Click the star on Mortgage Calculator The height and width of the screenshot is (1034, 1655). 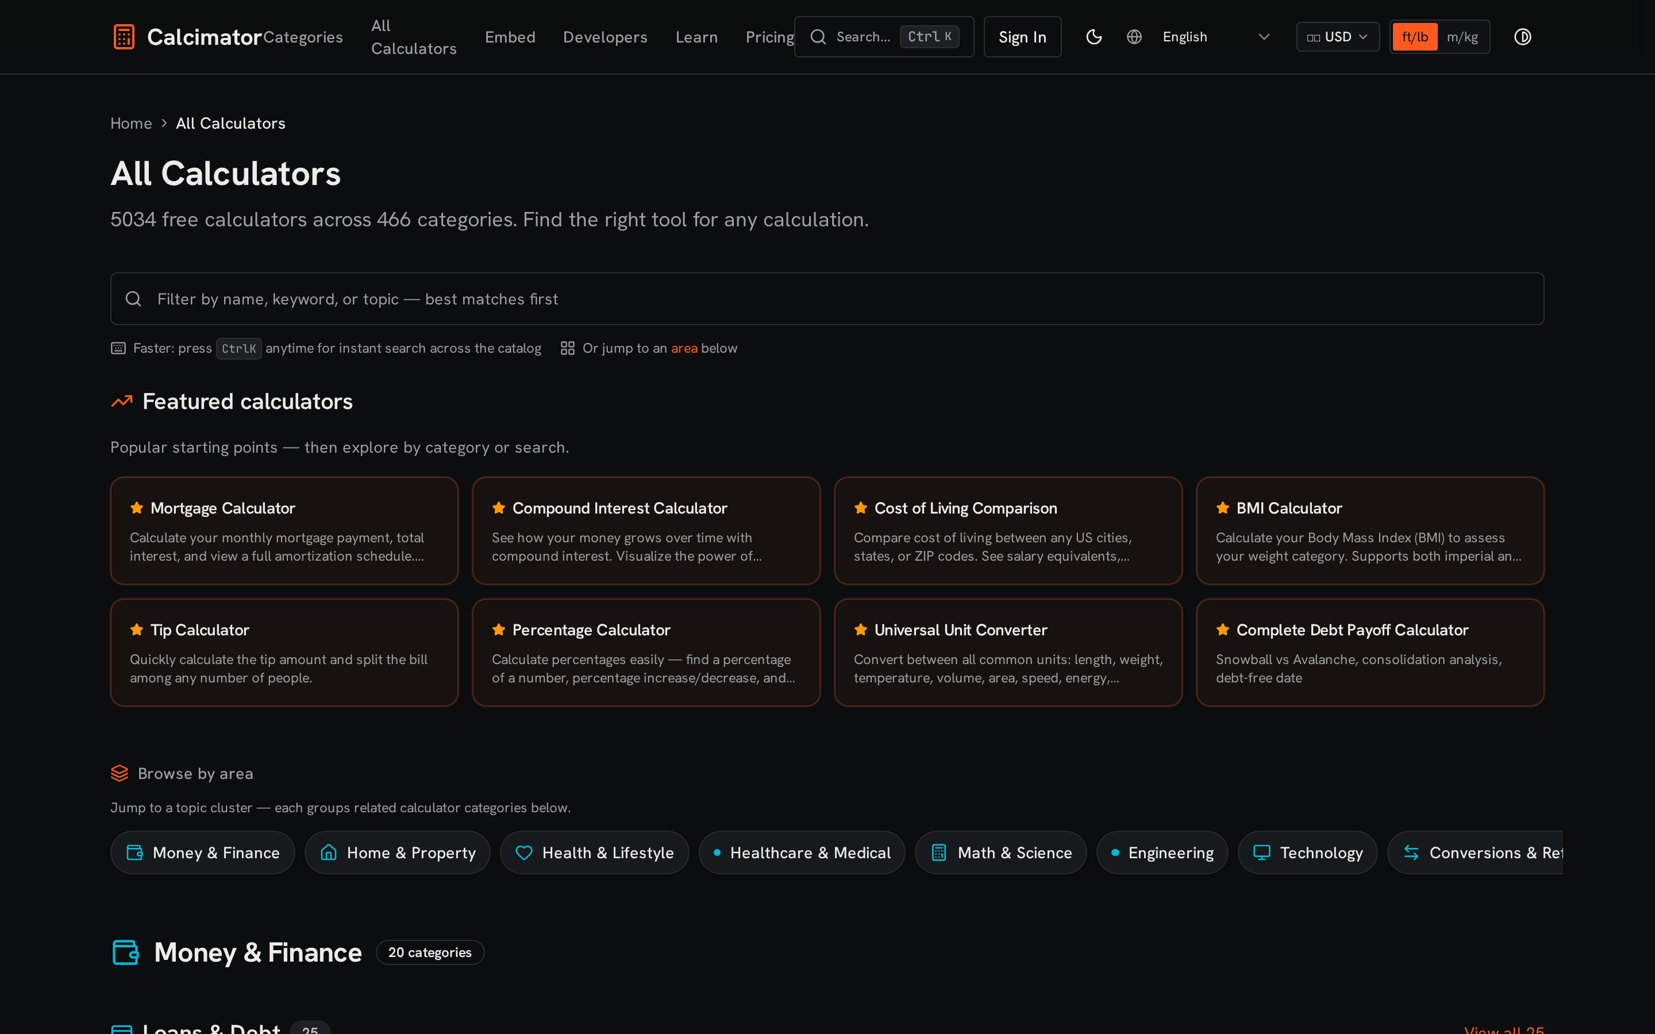(x=137, y=507)
